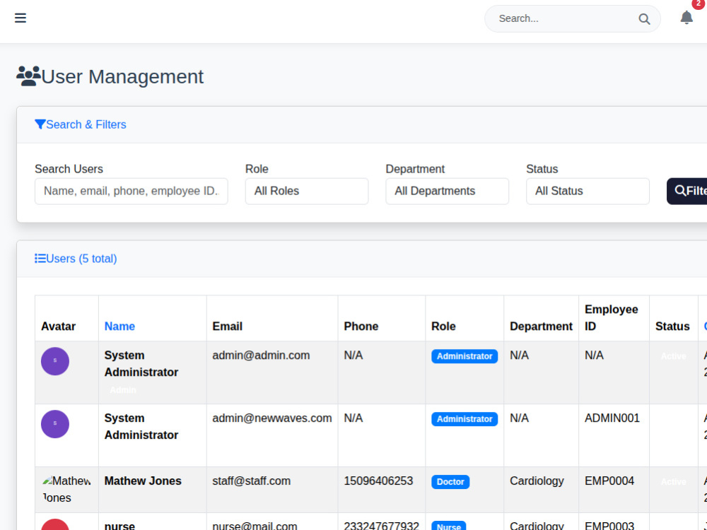Sort the table by Name column
This screenshot has height=530, width=707.
tap(119, 326)
